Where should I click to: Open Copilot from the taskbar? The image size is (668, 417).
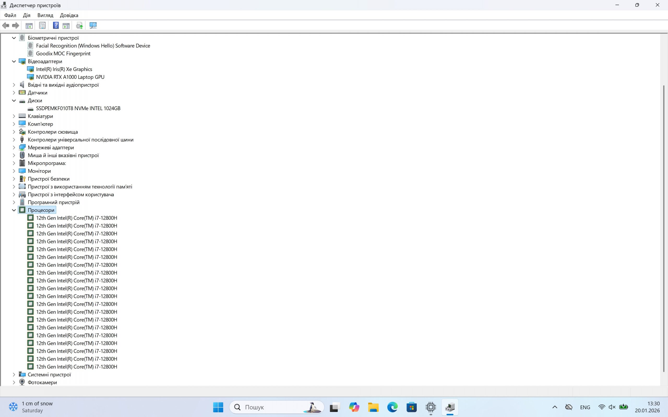point(354,407)
